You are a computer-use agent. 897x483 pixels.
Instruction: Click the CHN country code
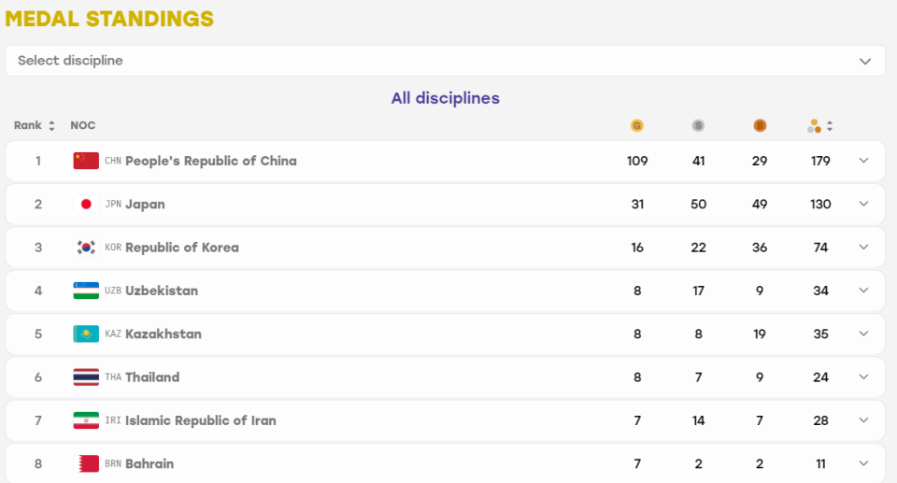point(113,161)
